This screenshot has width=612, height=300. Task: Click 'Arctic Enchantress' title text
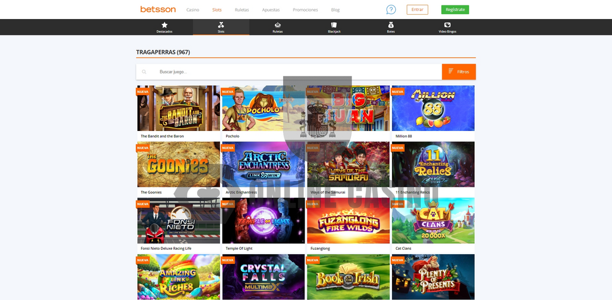[x=241, y=192]
